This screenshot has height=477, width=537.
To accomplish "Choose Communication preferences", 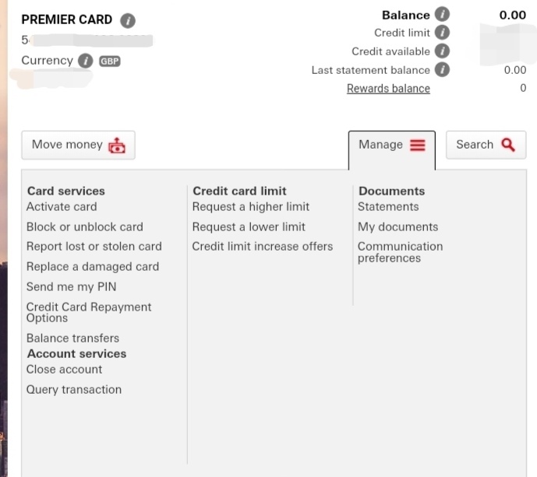I will [x=400, y=252].
